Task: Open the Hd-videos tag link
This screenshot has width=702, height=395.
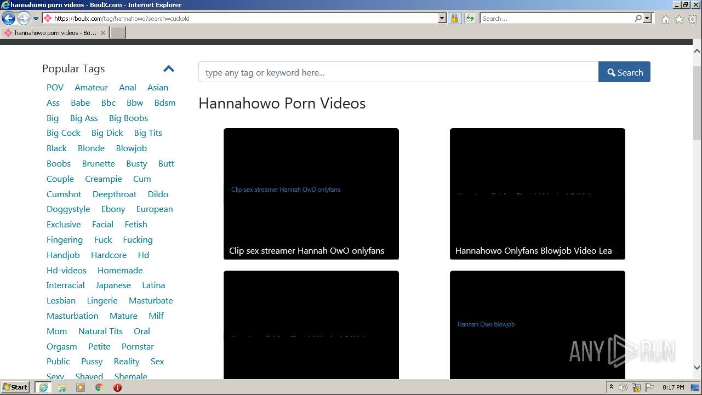Action: pos(66,271)
